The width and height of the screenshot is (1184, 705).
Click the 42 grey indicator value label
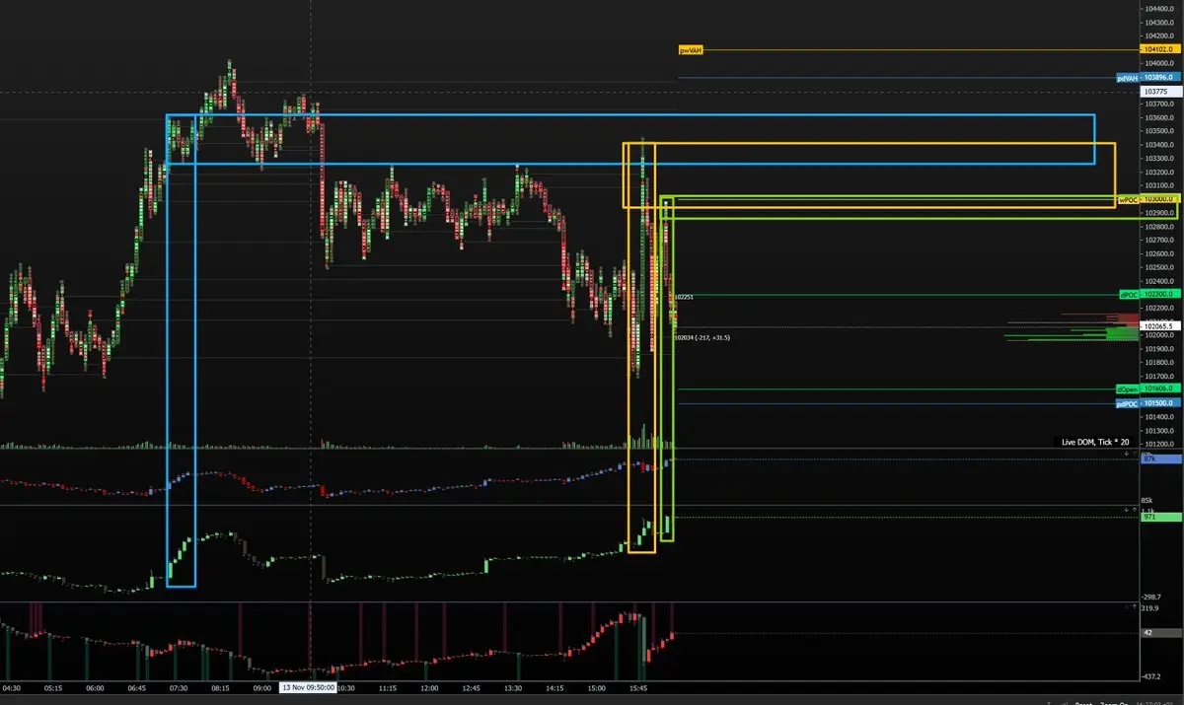point(1161,632)
